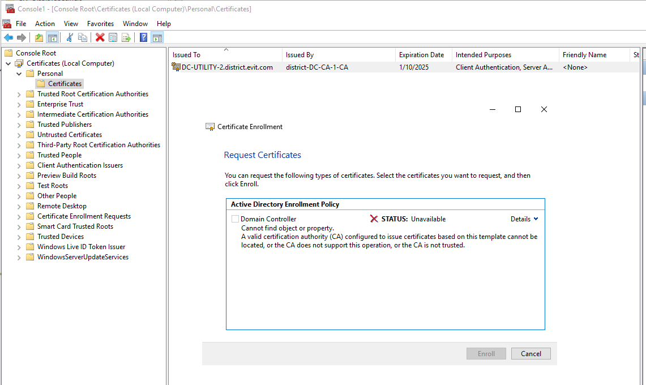Screen dimensions: 646x385
Task: Open the Window menu
Action: 135,23
